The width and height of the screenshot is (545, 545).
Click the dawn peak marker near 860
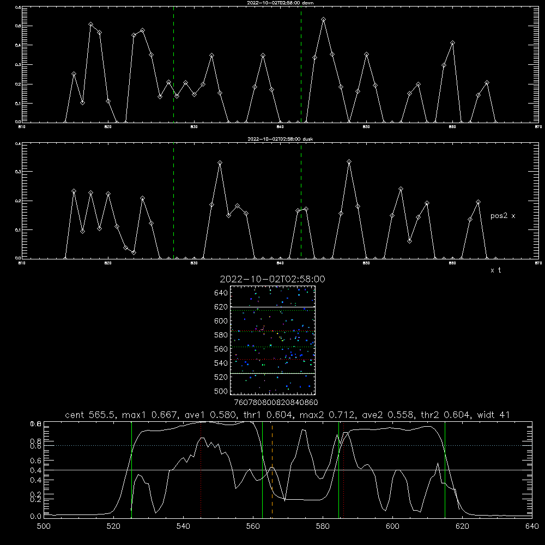452,43
